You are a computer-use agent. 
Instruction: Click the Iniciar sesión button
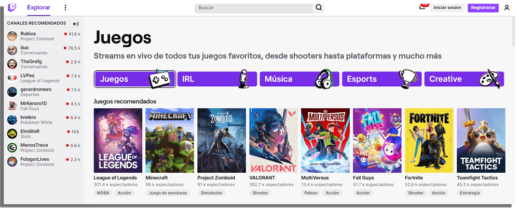click(x=447, y=8)
